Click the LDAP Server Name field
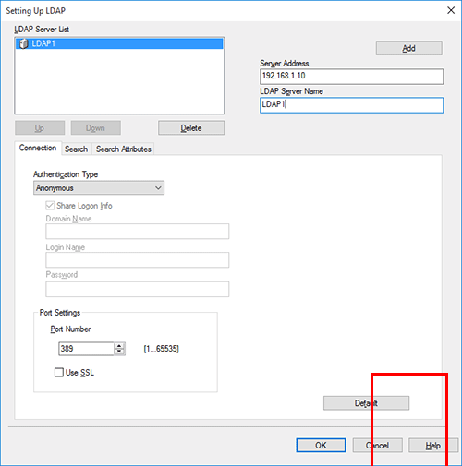This screenshot has width=462, height=466. [351, 105]
